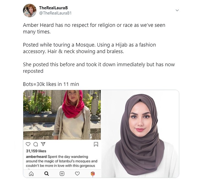Open TheRealLauraB display name link
Viewport: 218px width, 179px height.
53,8
